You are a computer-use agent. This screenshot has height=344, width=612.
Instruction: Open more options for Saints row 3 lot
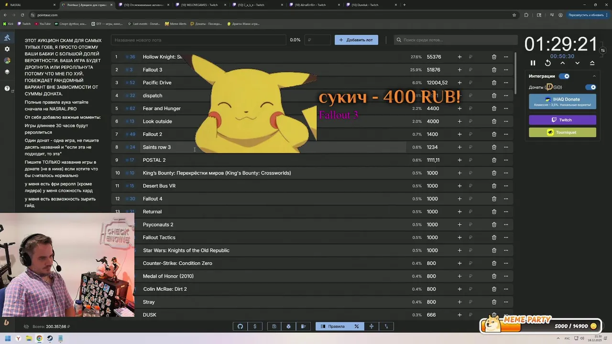[x=506, y=147]
